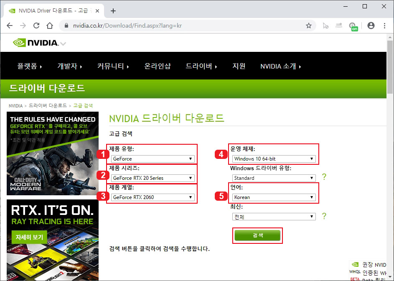Open the GeForce RTX 20 Series dropdown

tap(153, 178)
